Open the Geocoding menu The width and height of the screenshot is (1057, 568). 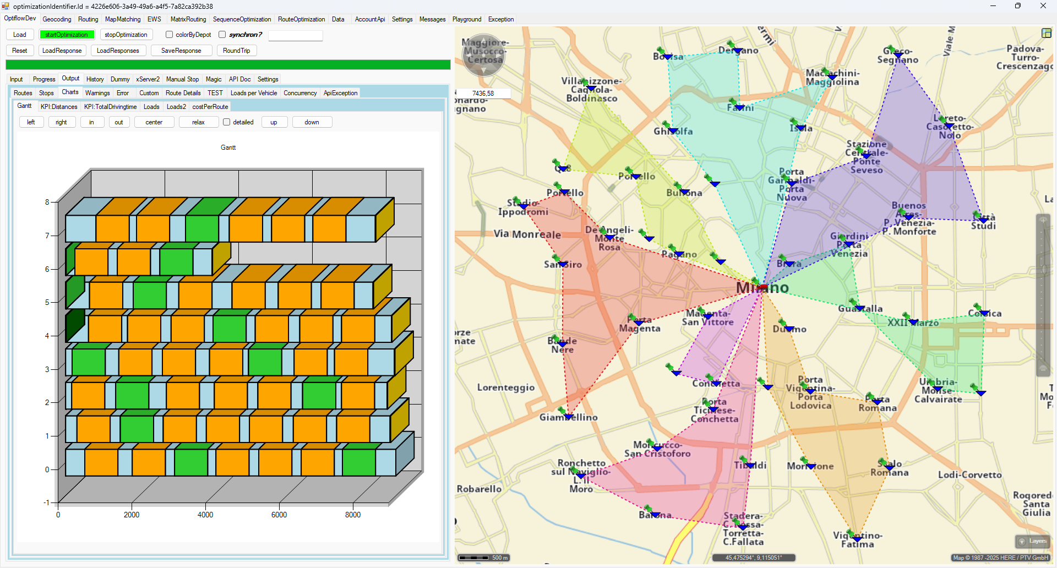(57, 19)
